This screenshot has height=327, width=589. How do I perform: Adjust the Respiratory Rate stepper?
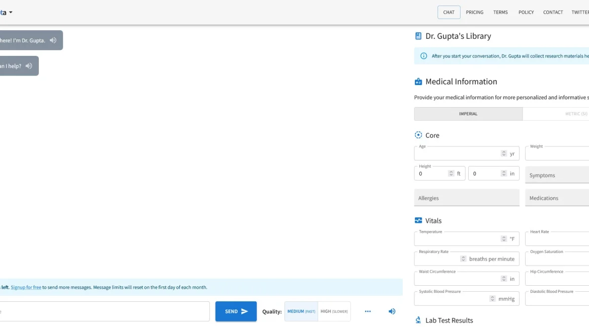point(463,259)
